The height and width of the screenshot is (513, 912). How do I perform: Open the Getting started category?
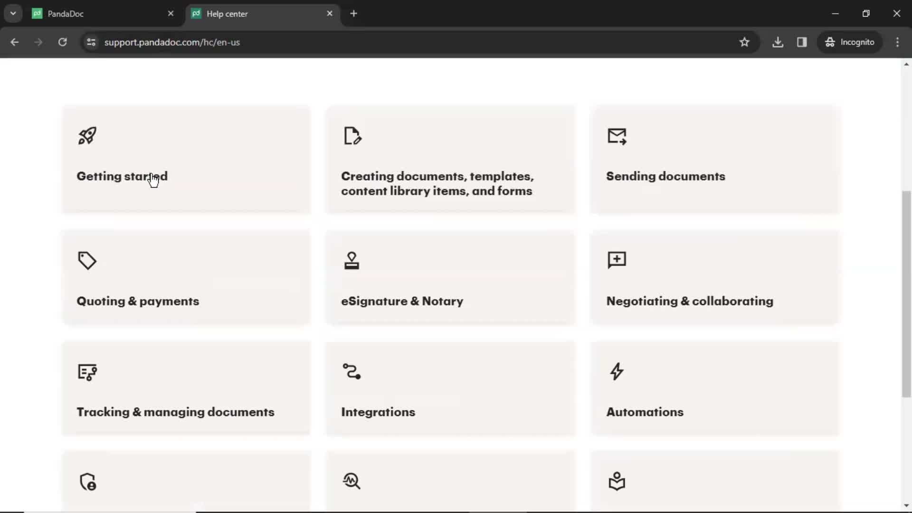(186, 160)
